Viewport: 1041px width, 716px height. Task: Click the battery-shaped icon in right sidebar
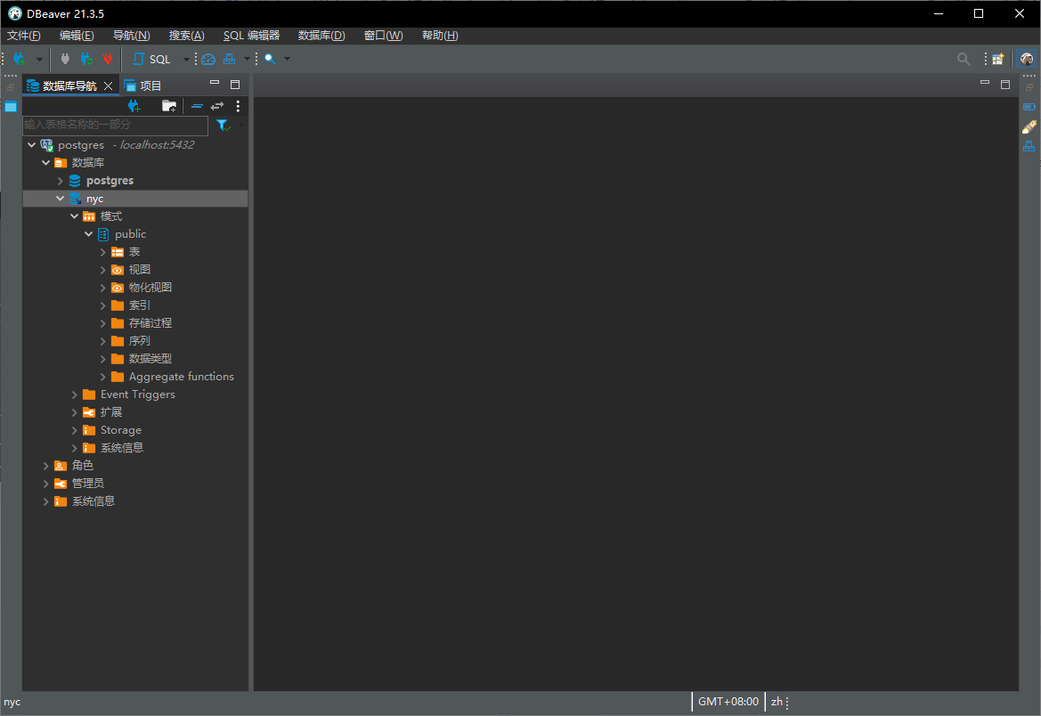point(1029,106)
